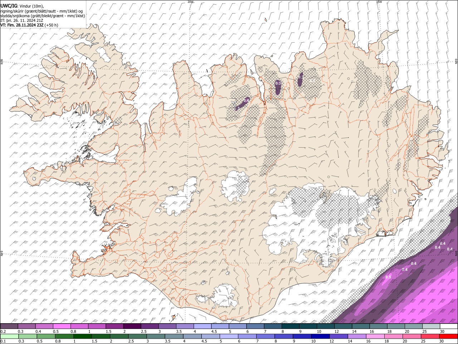This screenshot has width=458, height=344.
Task: Click the grey-blue 3.5 swatch, lower legend row
Action: tap(174, 336)
